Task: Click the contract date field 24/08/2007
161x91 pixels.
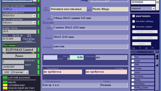Action: point(13,67)
